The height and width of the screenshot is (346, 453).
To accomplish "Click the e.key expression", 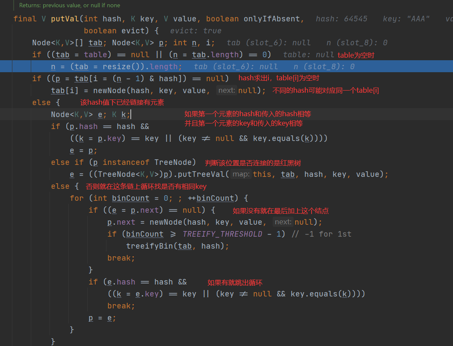I will pos(147,294).
